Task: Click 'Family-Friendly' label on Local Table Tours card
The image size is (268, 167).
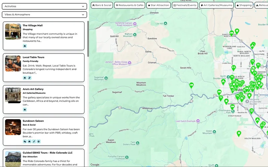Action: tap(30, 61)
